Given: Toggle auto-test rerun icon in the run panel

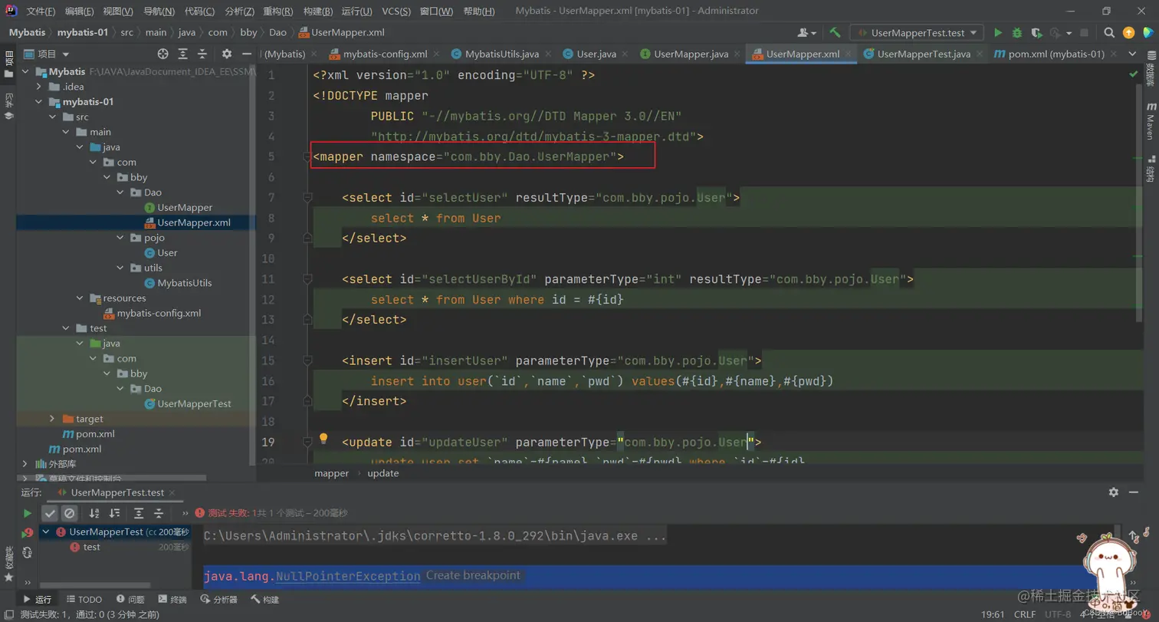Looking at the screenshot, I should pyautogui.click(x=28, y=552).
